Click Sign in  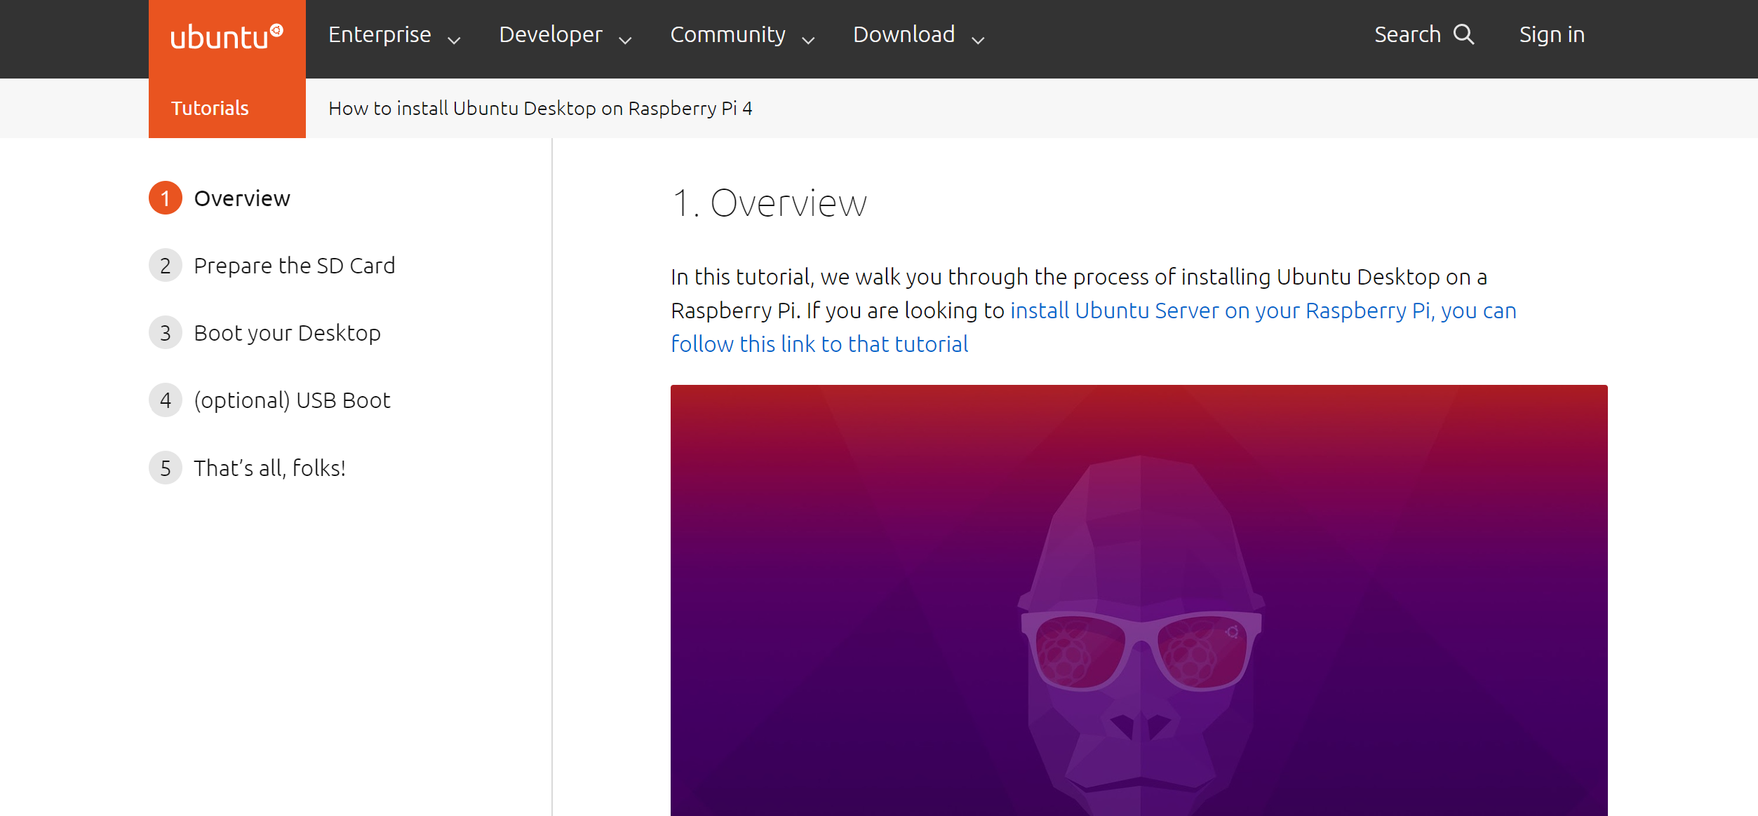click(x=1552, y=34)
